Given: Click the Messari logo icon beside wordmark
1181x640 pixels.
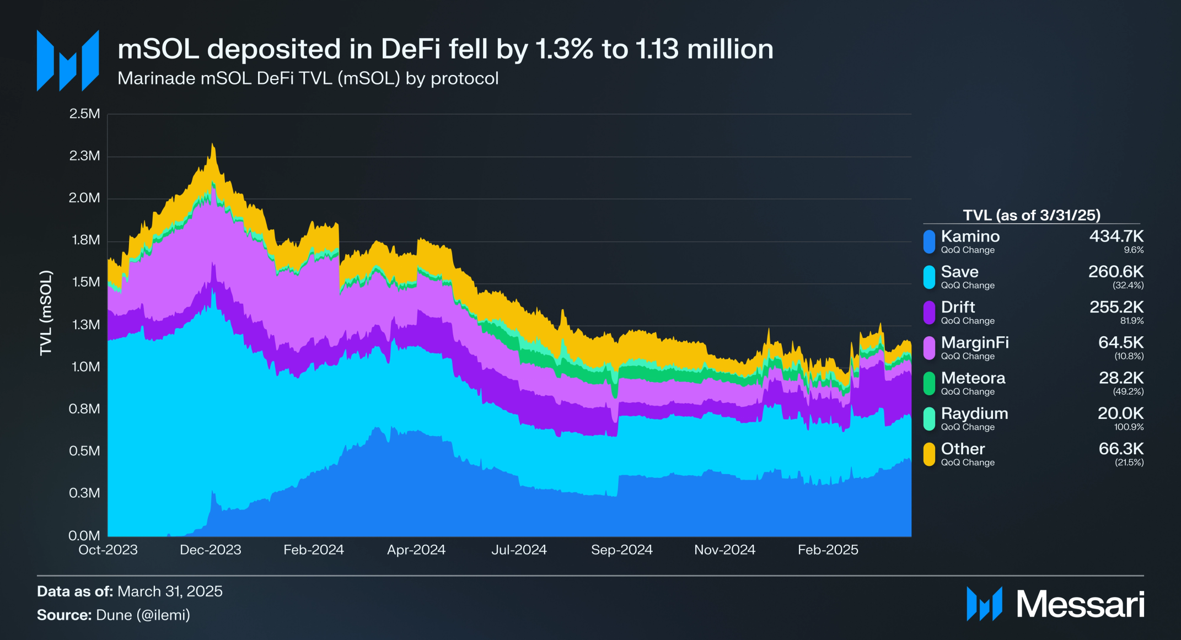Looking at the screenshot, I should (984, 604).
